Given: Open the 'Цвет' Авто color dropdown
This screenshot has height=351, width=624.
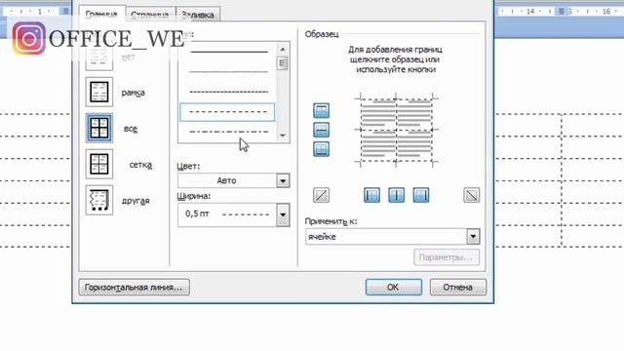Looking at the screenshot, I should click(283, 180).
